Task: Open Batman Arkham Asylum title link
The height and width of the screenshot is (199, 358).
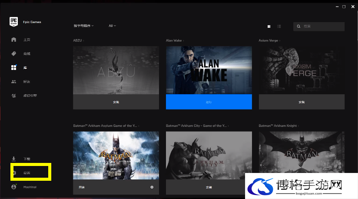Action: point(106,126)
